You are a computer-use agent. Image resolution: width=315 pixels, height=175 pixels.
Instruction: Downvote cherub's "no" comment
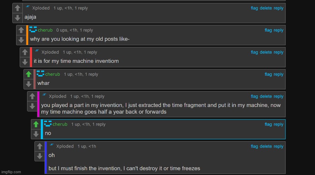point(36,134)
